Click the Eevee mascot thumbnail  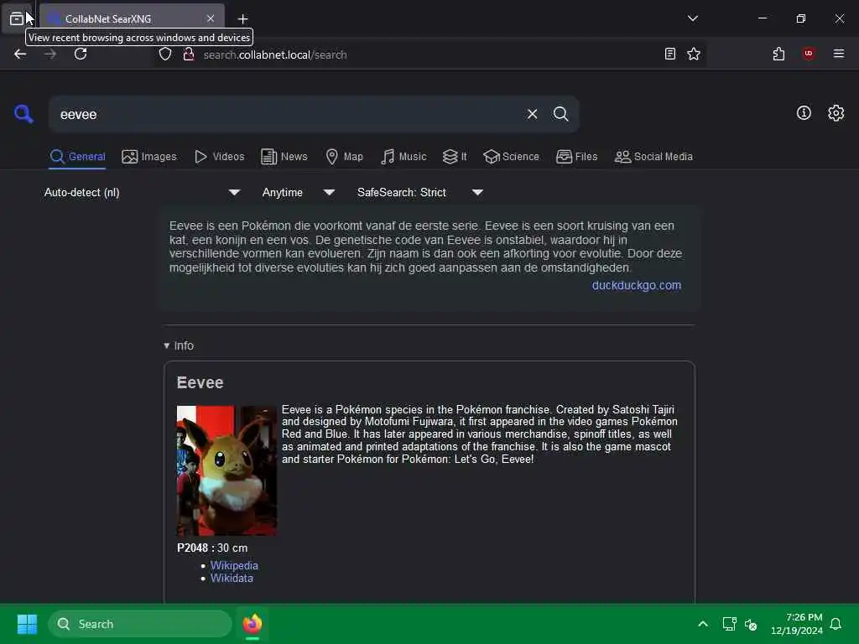click(226, 470)
